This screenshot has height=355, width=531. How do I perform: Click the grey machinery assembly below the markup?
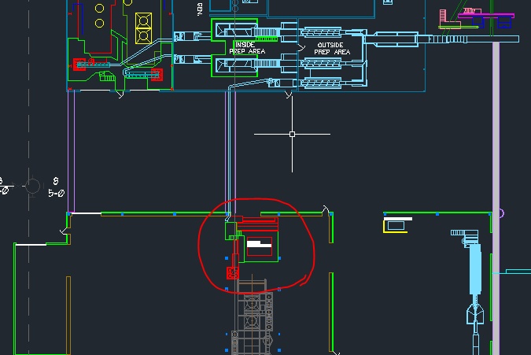click(253, 316)
